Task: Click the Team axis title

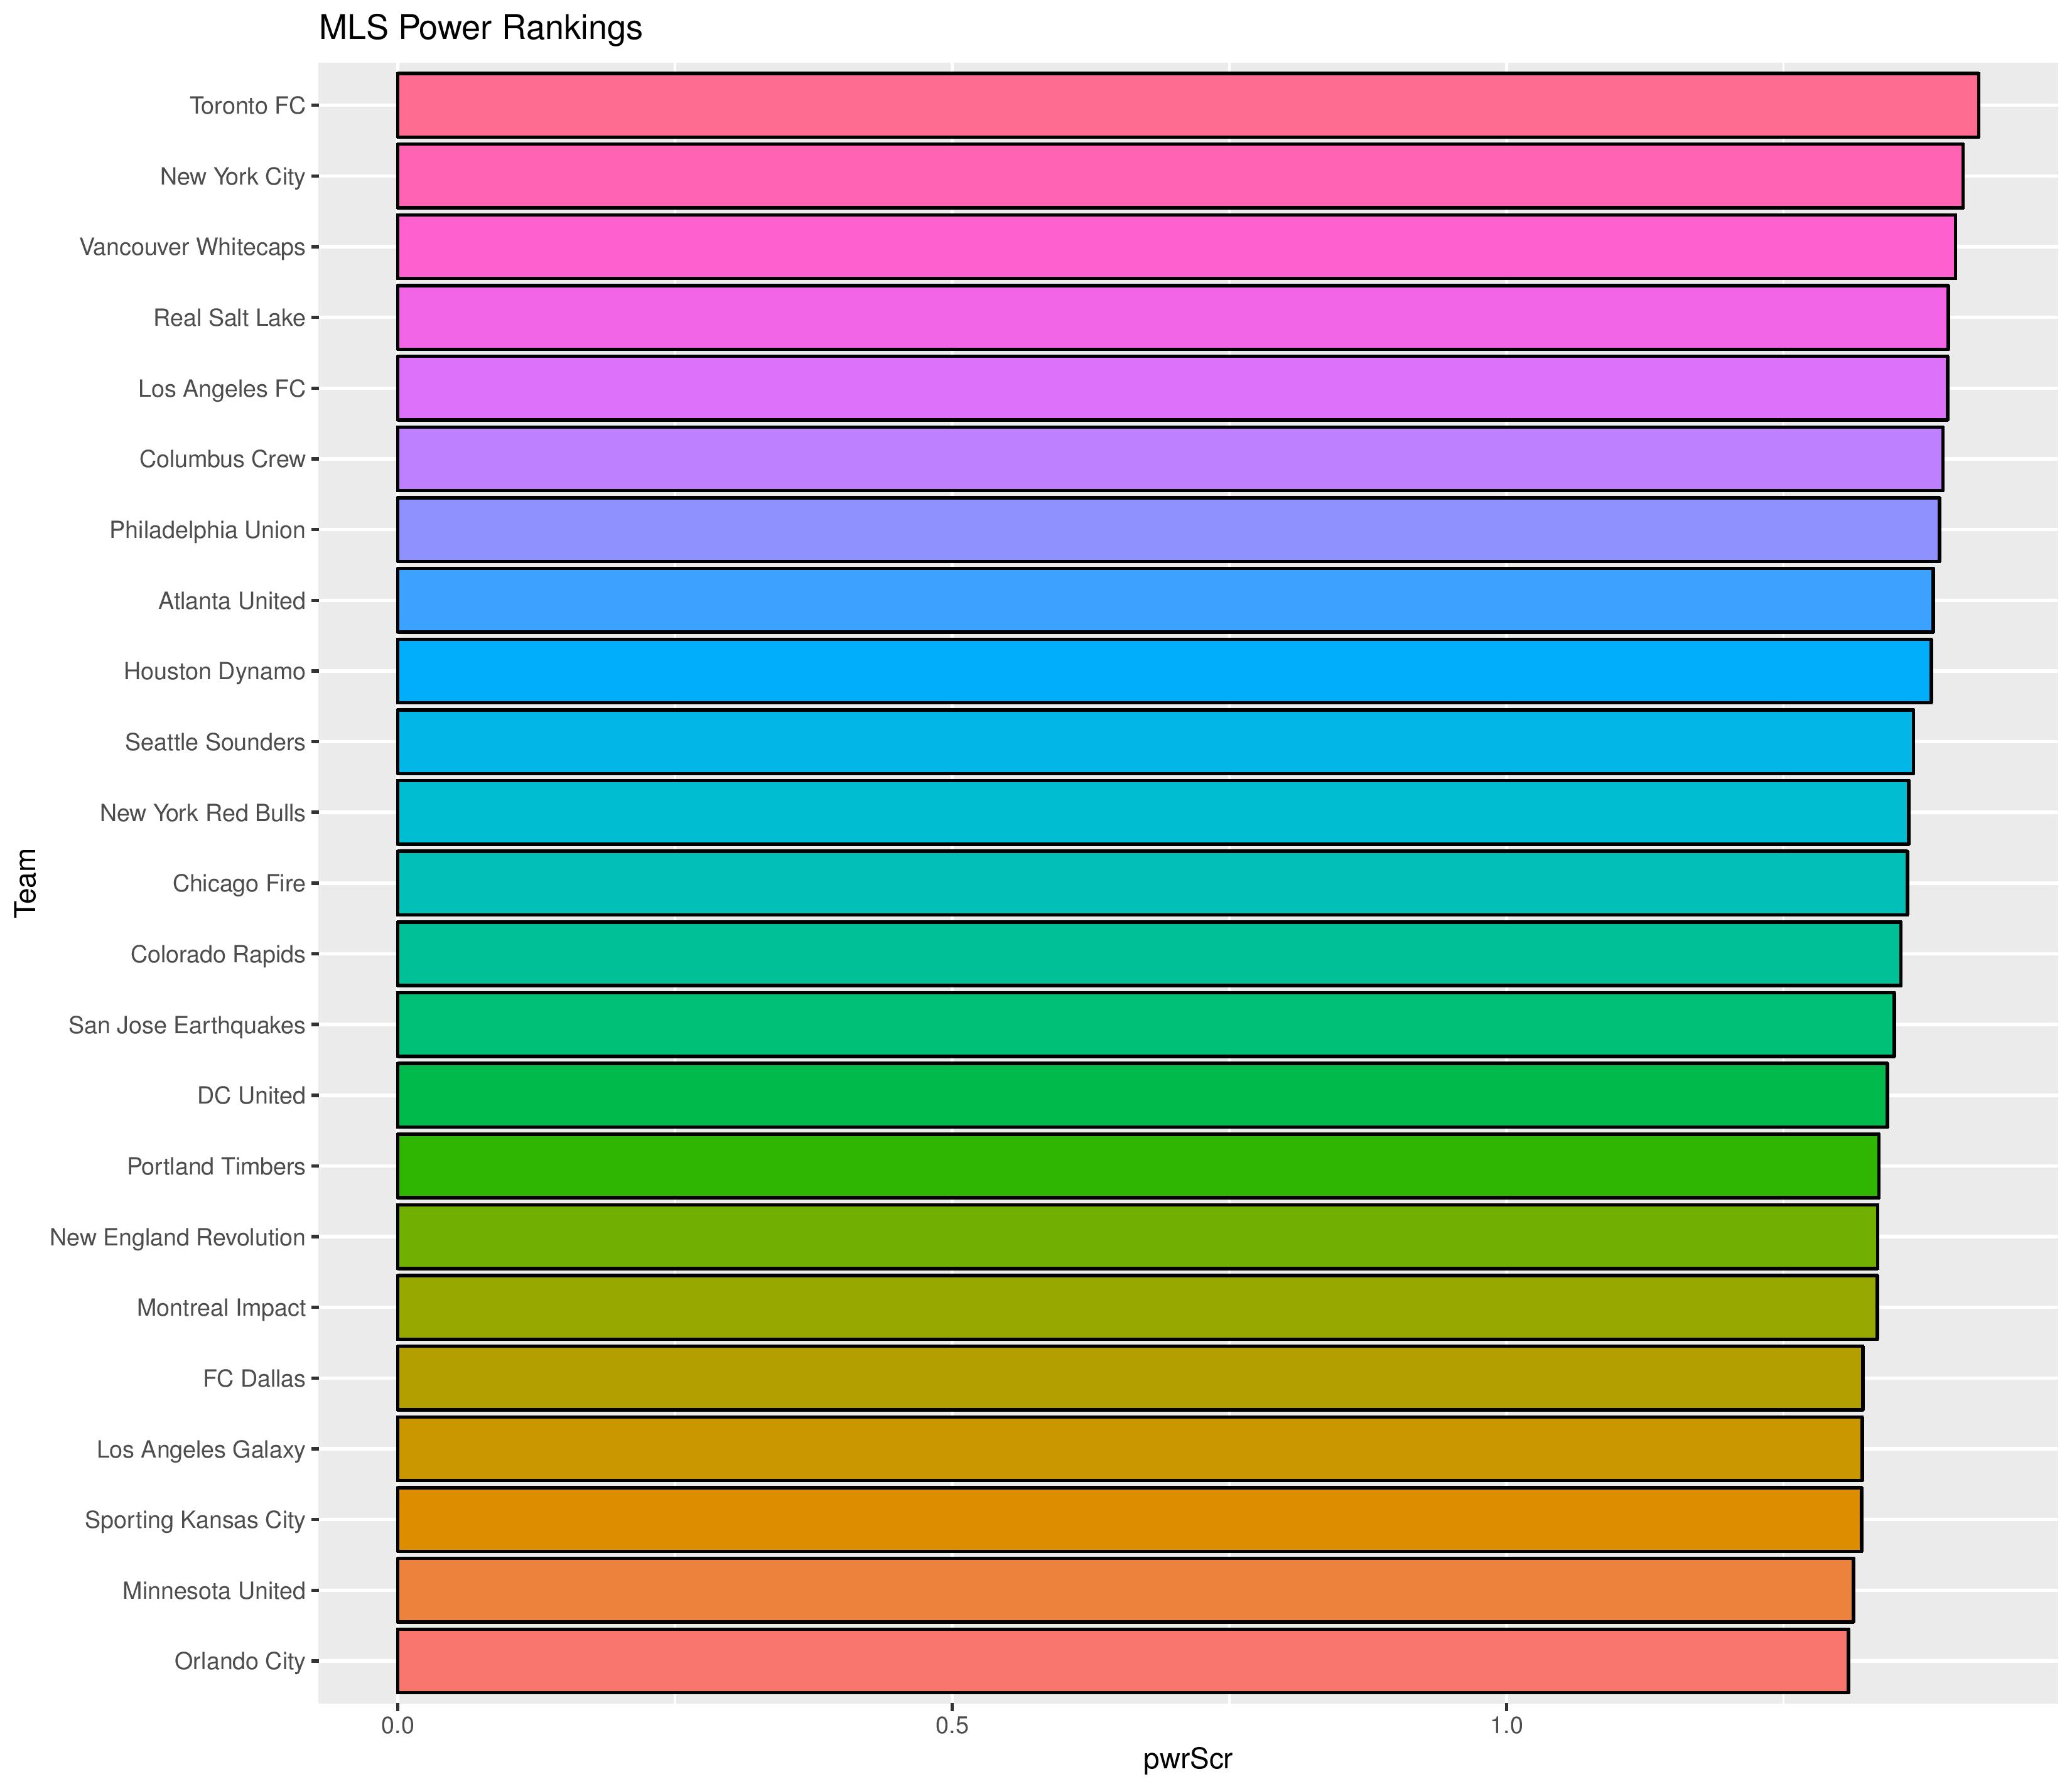Action: [26, 882]
